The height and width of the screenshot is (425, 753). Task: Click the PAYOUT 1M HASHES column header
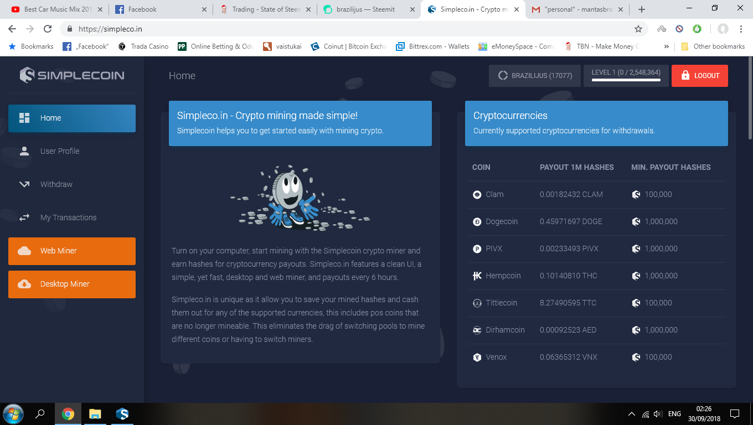pyautogui.click(x=577, y=167)
